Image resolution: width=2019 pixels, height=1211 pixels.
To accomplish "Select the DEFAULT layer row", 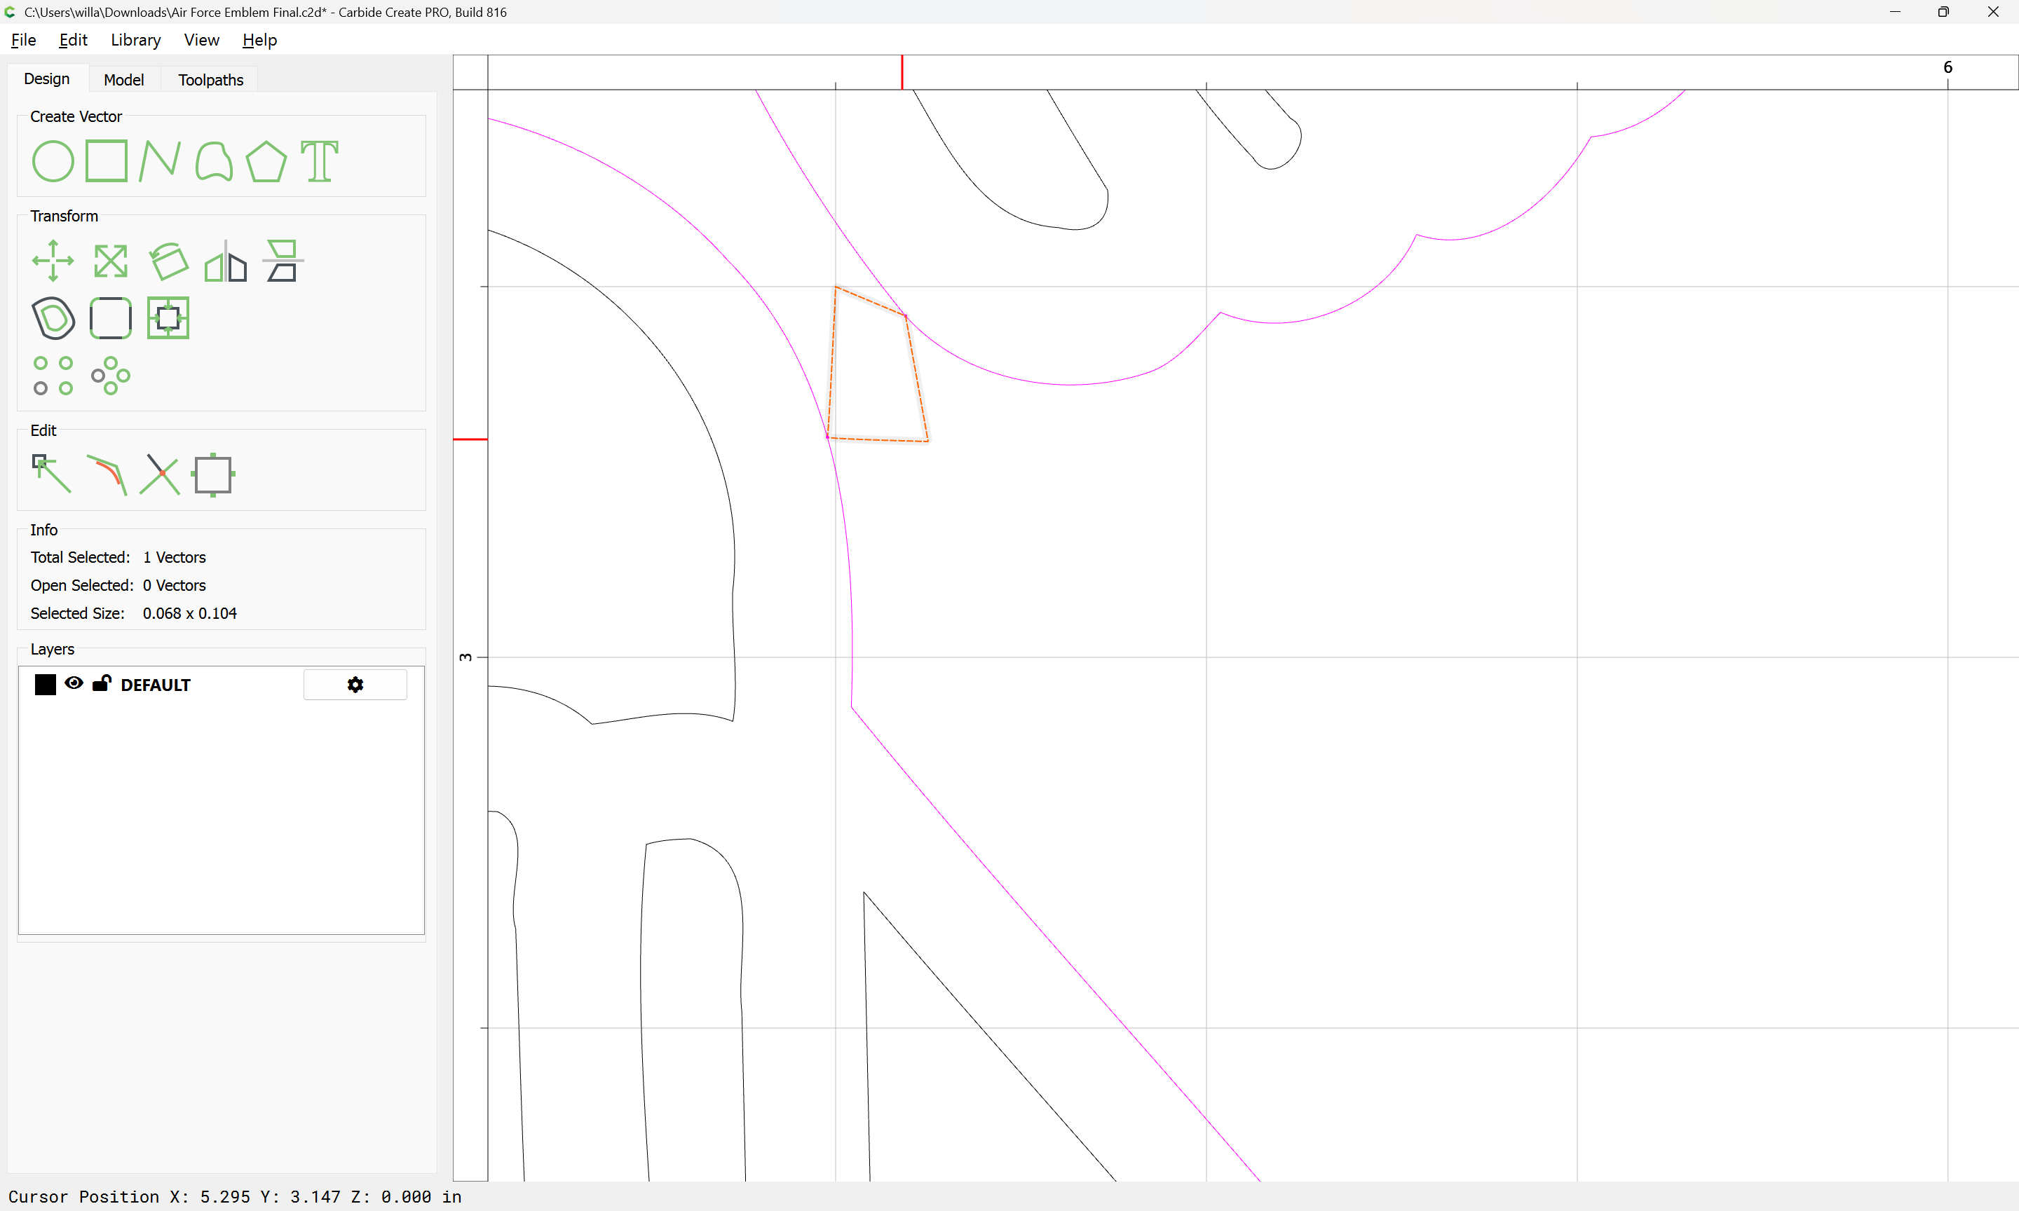I will (220, 685).
